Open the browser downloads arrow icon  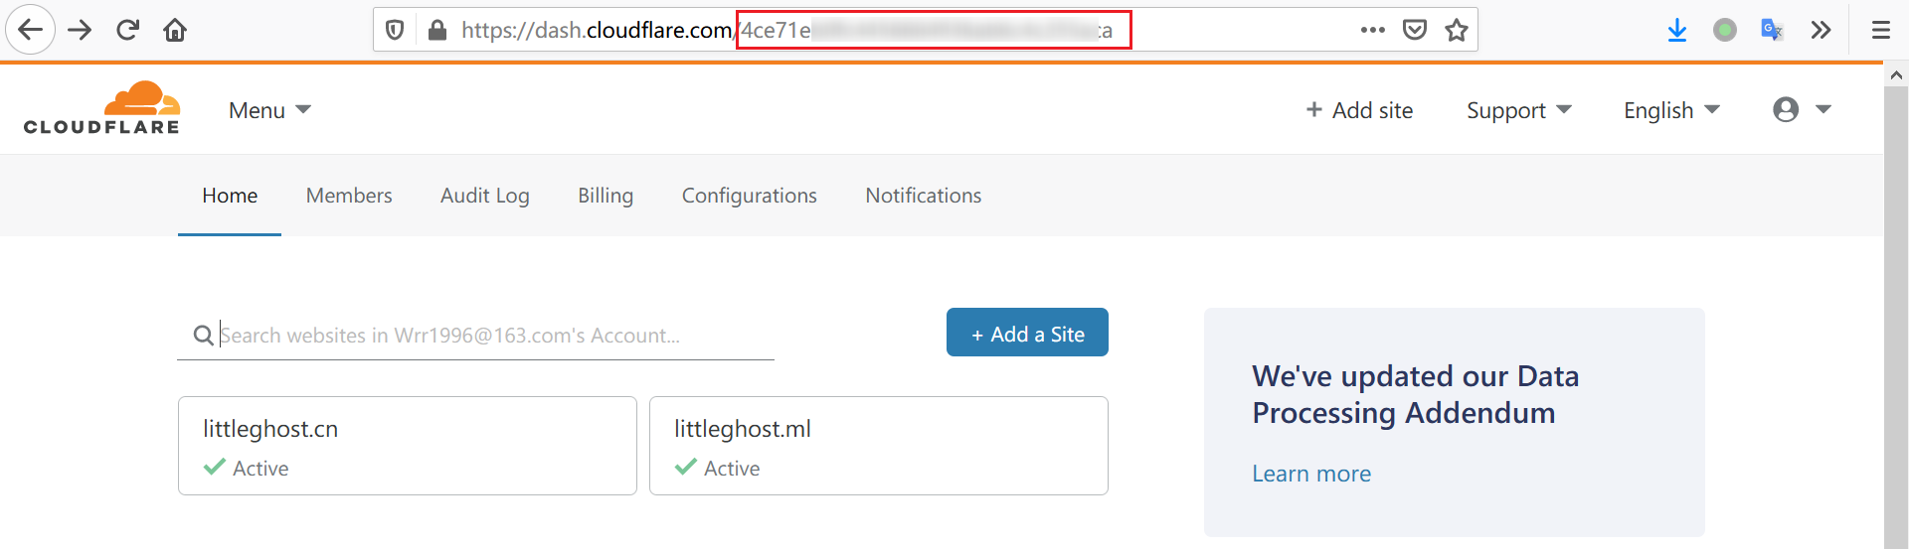(1677, 30)
